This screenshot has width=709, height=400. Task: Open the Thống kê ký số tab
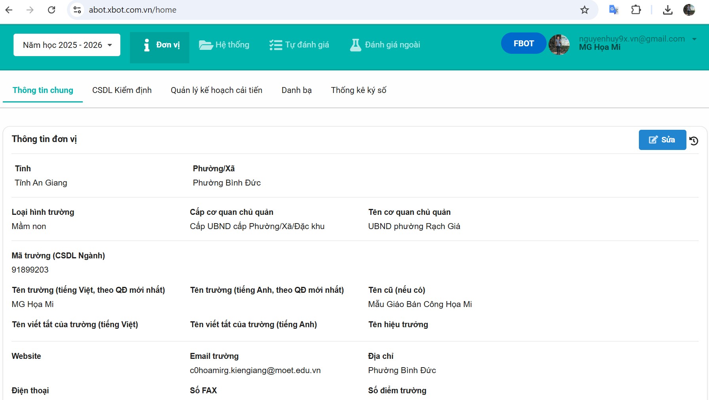point(358,90)
